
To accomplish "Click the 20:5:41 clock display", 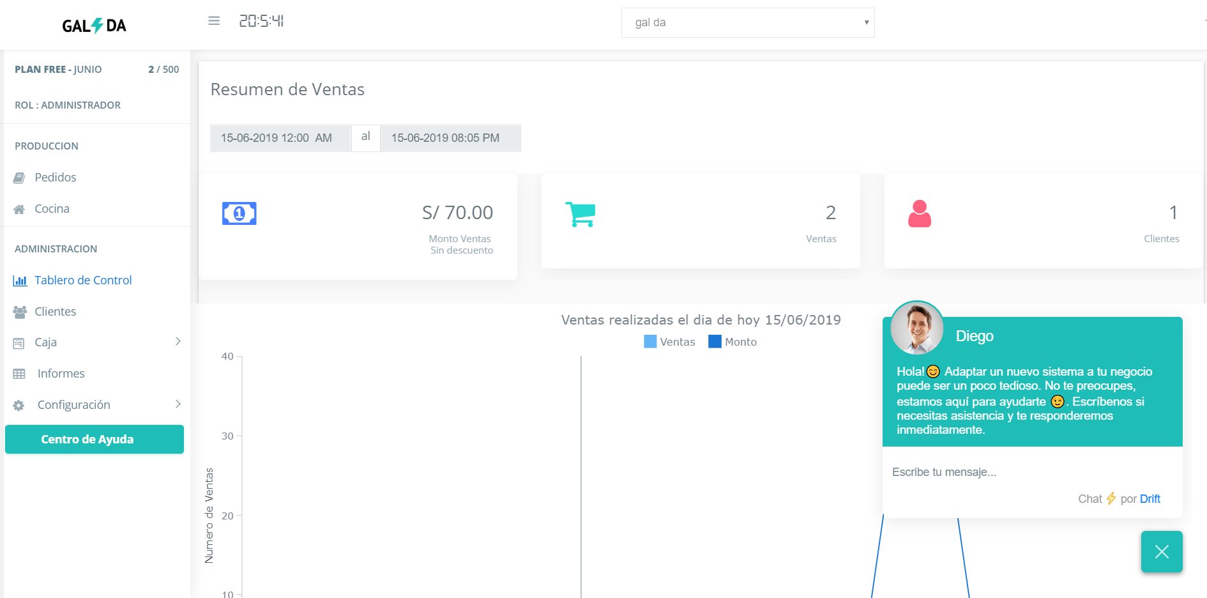I will 261,21.
